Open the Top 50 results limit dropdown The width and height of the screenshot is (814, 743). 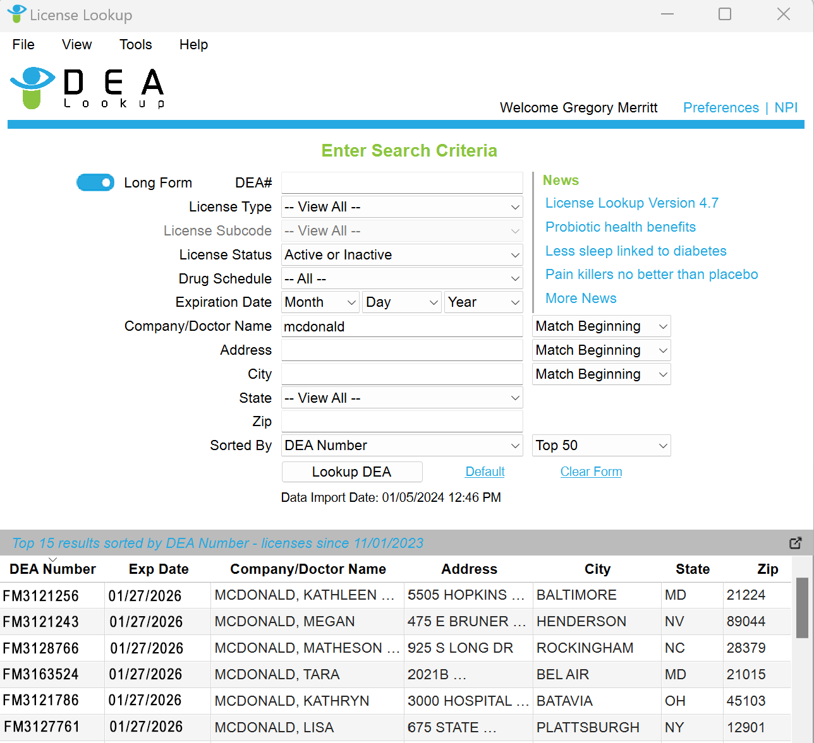[601, 446]
